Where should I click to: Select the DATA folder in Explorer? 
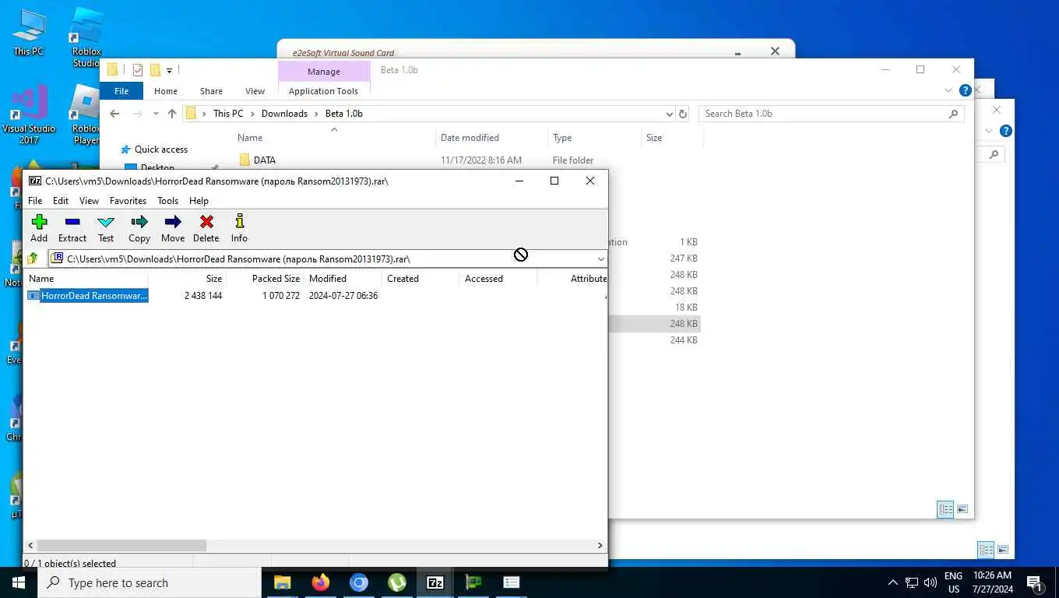[265, 160]
